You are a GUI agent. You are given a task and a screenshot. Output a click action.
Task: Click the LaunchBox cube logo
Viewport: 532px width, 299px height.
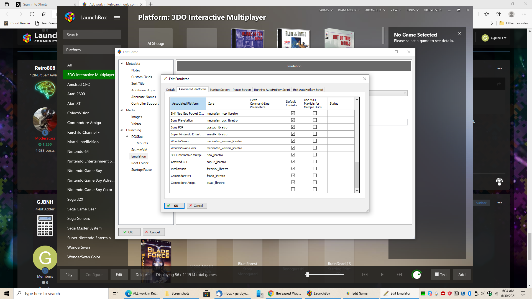pos(70,17)
